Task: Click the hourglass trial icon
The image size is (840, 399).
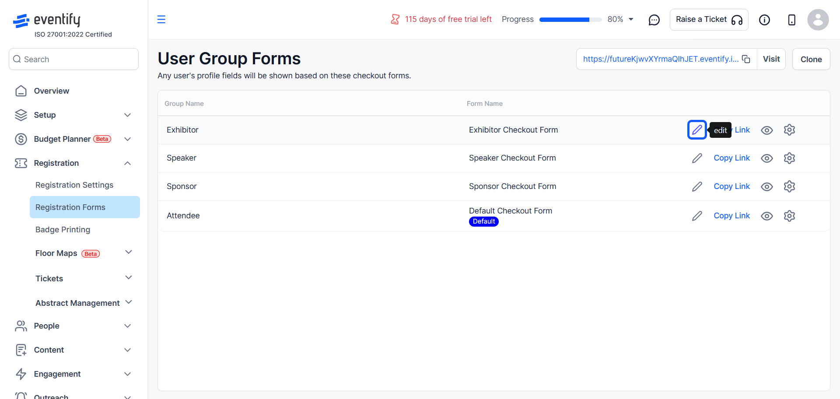Action: point(395,19)
